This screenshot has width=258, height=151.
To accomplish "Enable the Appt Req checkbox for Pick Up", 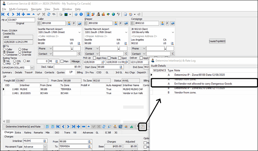I will click(x=95, y=58).
